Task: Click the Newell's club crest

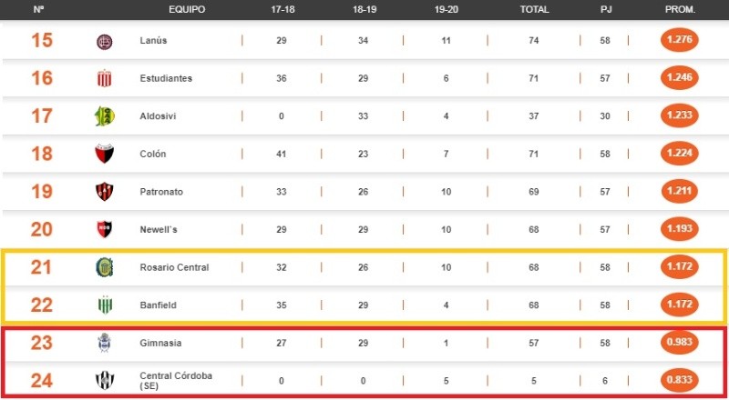Action: 104,229
